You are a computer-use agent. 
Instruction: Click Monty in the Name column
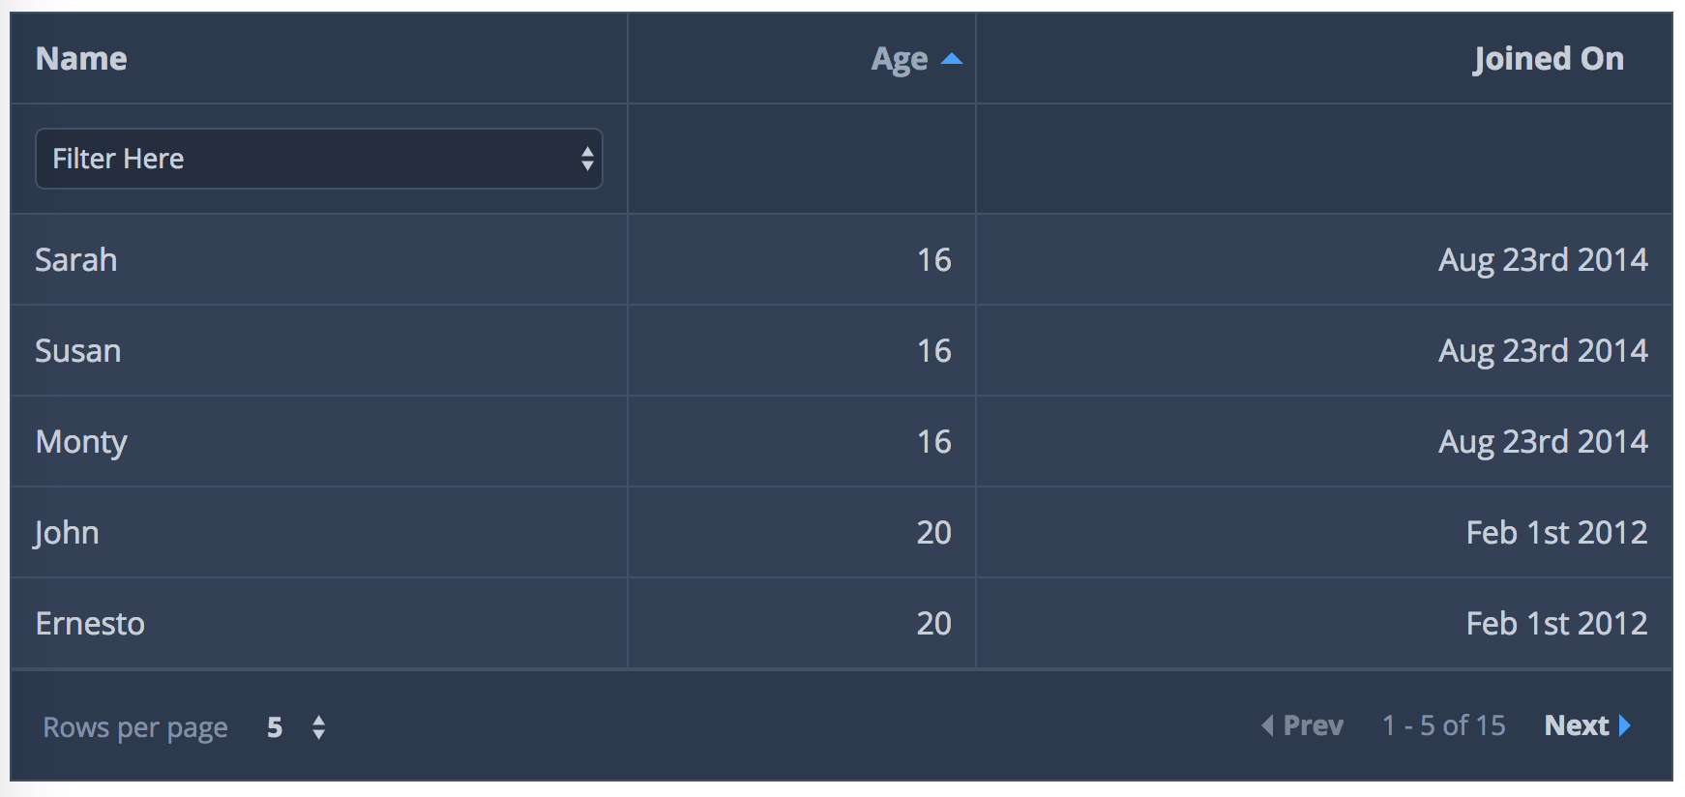click(x=81, y=442)
